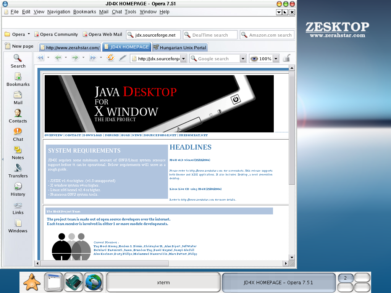This screenshot has width=391, height=293.
Task: Open the zoom 100% dropdown arrow
Action: click(x=276, y=59)
